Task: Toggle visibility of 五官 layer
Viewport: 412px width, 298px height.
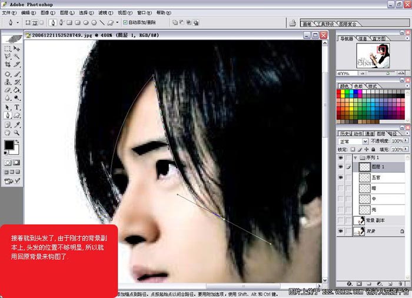Action: (x=341, y=177)
